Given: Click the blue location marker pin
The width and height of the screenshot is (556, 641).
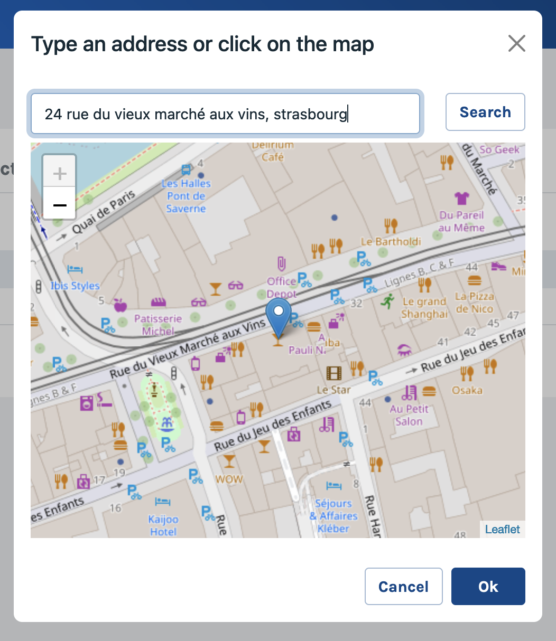Looking at the screenshot, I should tap(278, 315).
